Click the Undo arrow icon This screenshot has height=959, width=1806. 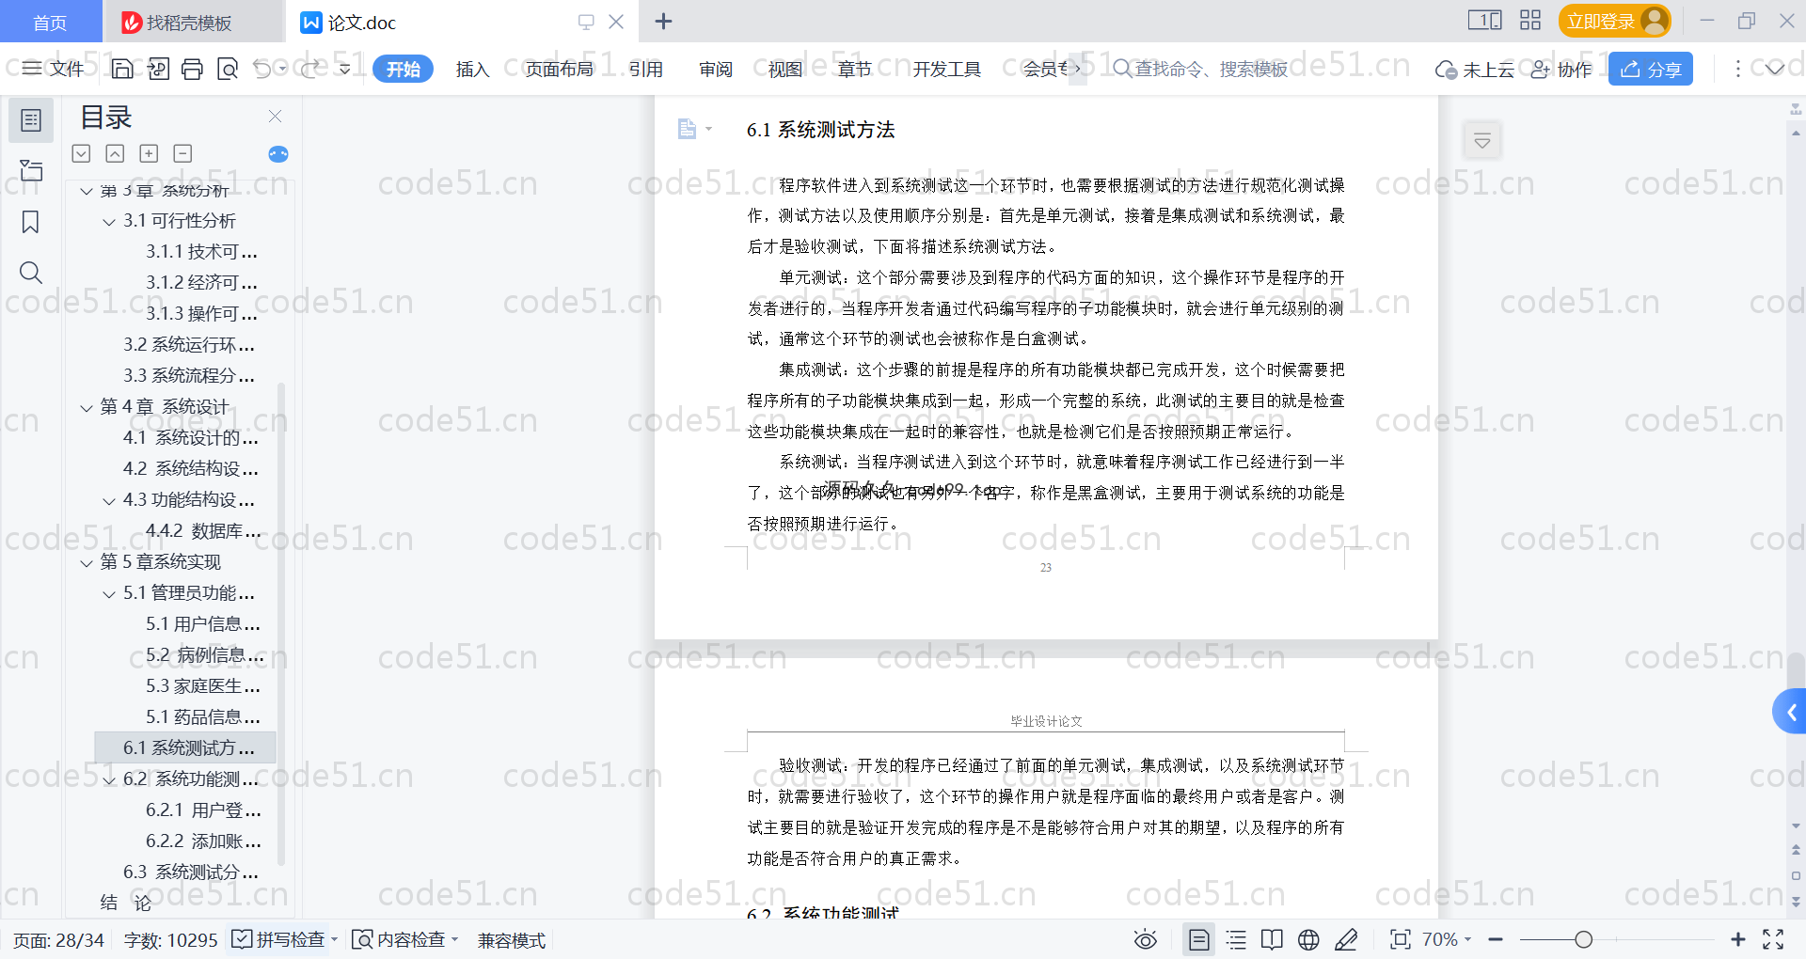tap(262, 69)
